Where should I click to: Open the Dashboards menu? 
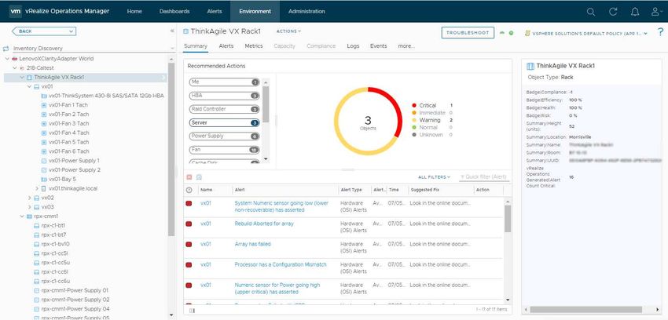tap(174, 12)
